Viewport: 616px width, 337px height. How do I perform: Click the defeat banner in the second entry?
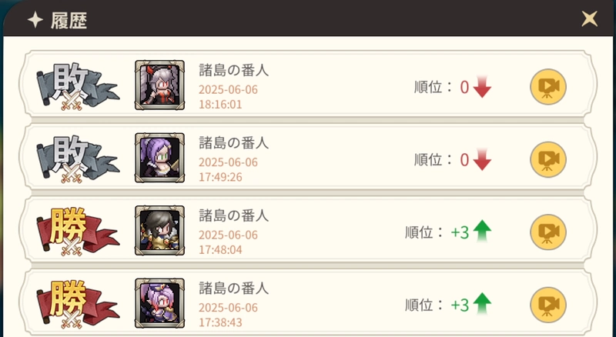[x=78, y=160]
